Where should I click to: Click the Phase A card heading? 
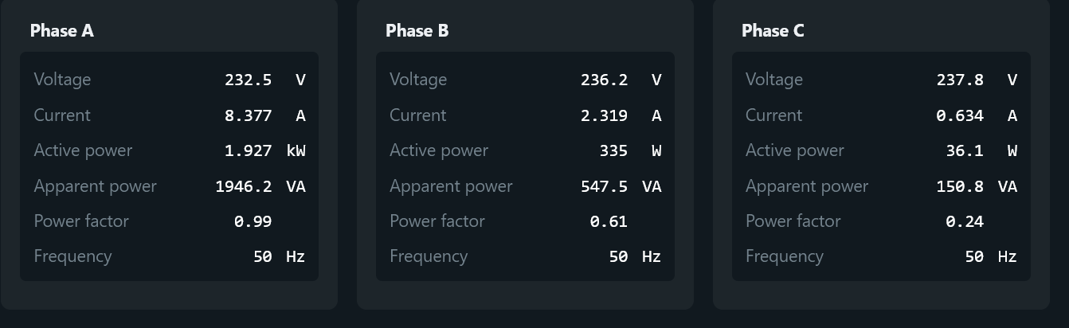(61, 30)
